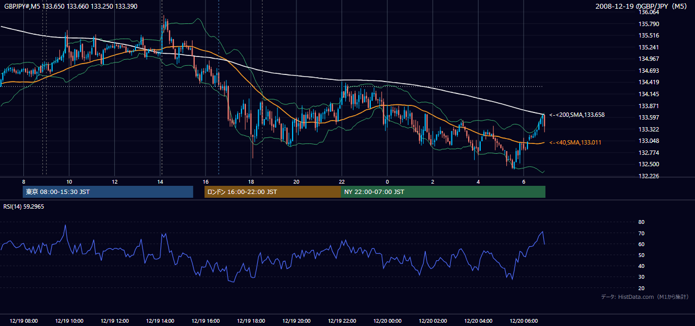Click the bottom time label 12/19 18:00
The width and height of the screenshot is (695, 326).
pyautogui.click(x=251, y=321)
